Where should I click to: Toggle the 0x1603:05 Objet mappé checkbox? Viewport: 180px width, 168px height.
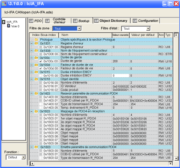(41, 133)
